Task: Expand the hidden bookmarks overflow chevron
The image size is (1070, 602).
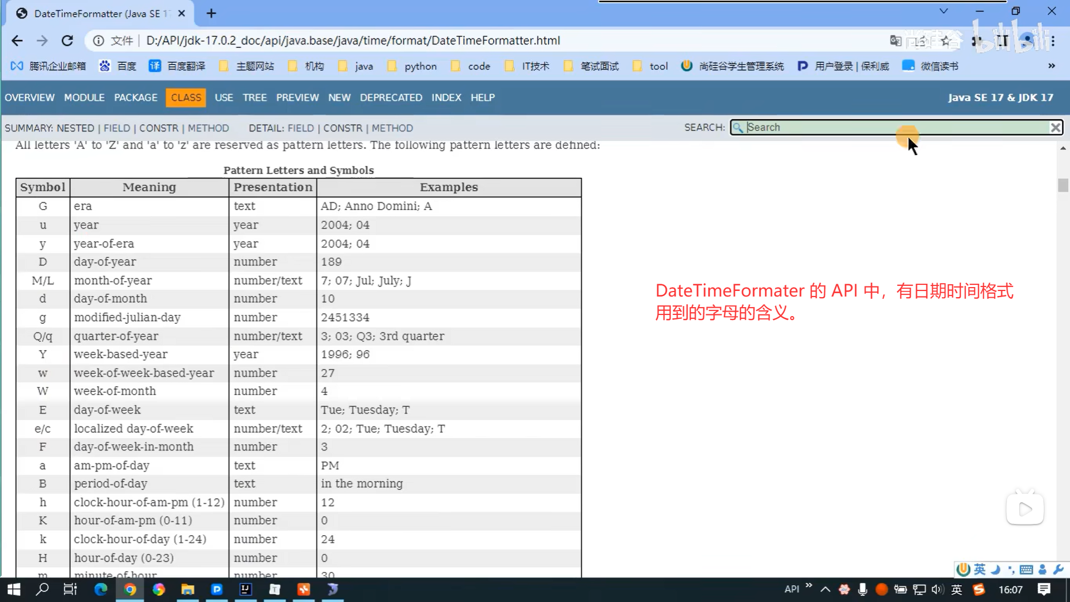Action: click(1051, 66)
